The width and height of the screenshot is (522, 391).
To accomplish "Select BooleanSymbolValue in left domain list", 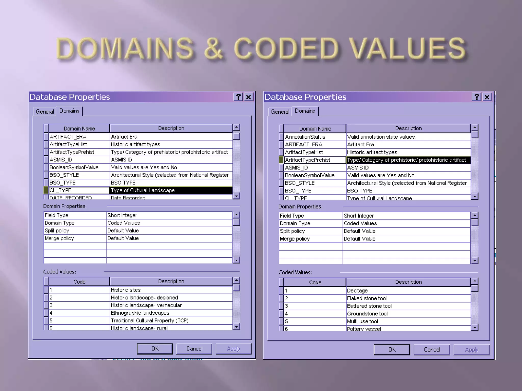I will (79, 167).
